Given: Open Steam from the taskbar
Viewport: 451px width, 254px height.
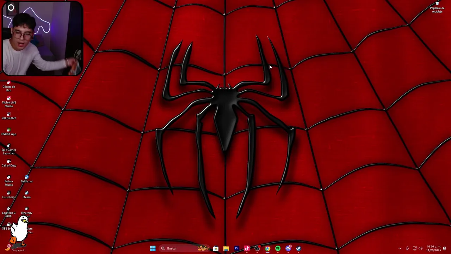Looking at the screenshot, I should coord(298,248).
